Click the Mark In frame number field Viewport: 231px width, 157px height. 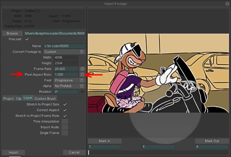click(x=105, y=147)
